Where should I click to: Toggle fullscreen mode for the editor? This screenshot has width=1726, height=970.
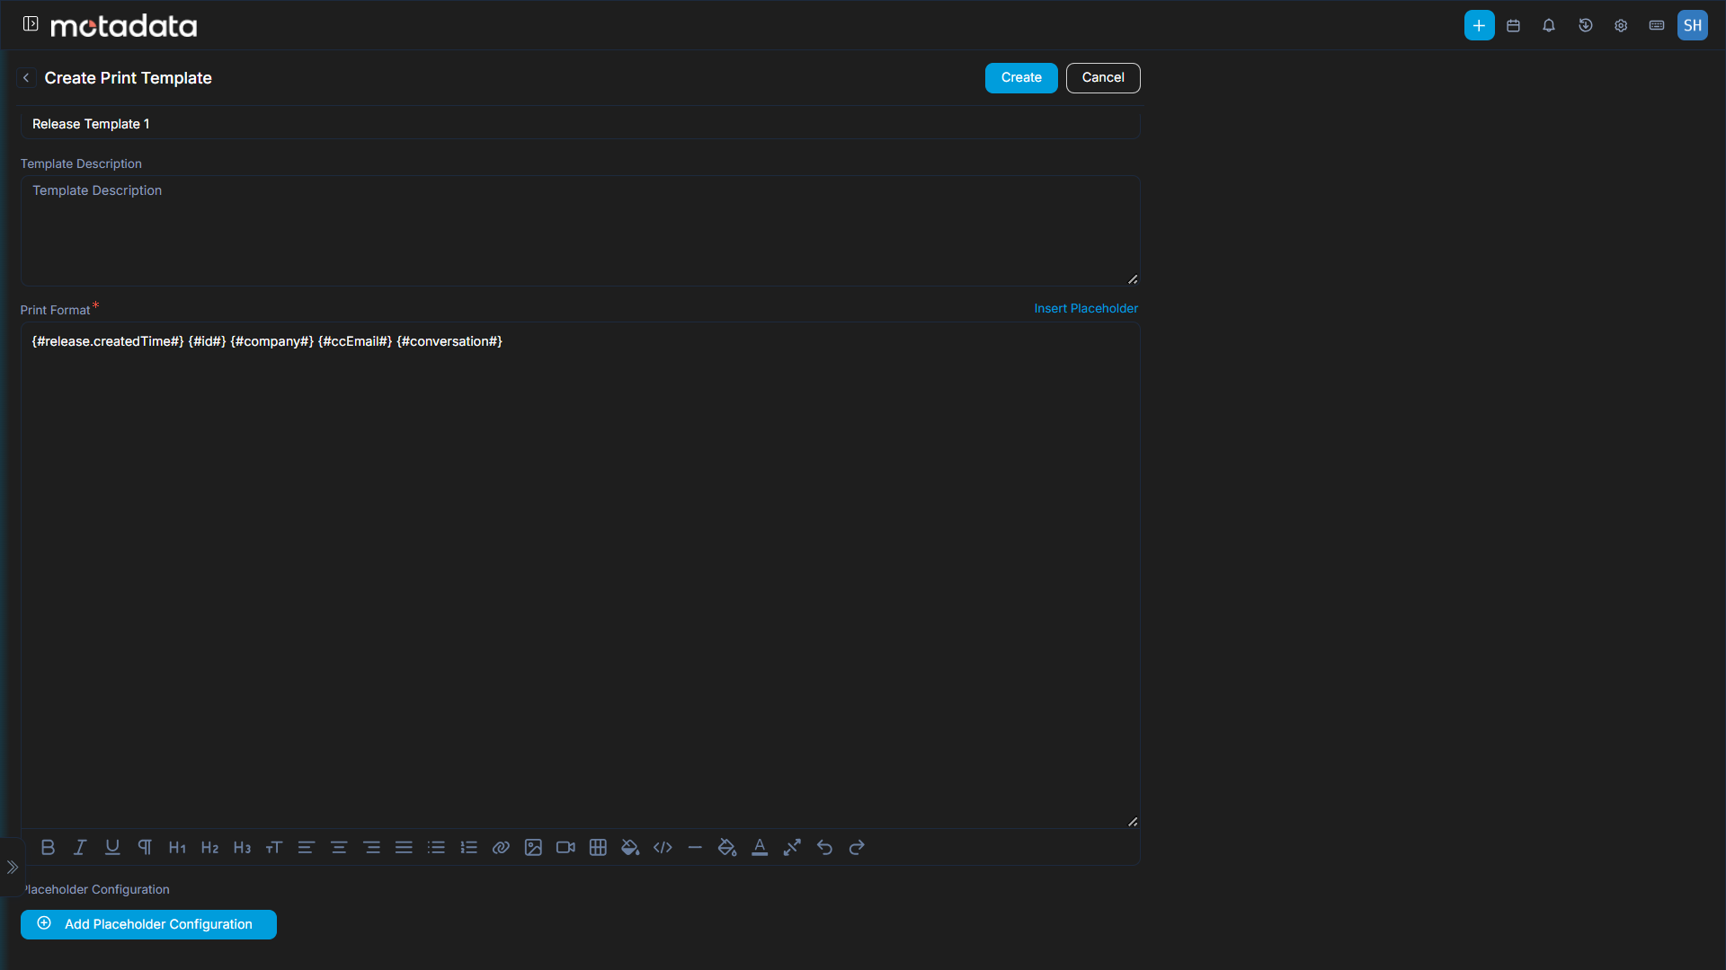(x=792, y=847)
